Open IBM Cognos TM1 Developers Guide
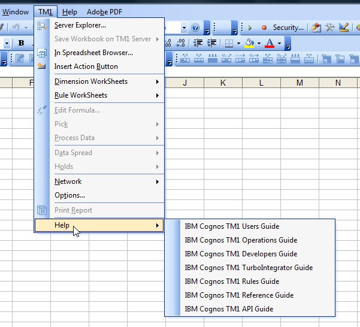Screen dimensions: 360x327 click(250, 254)
